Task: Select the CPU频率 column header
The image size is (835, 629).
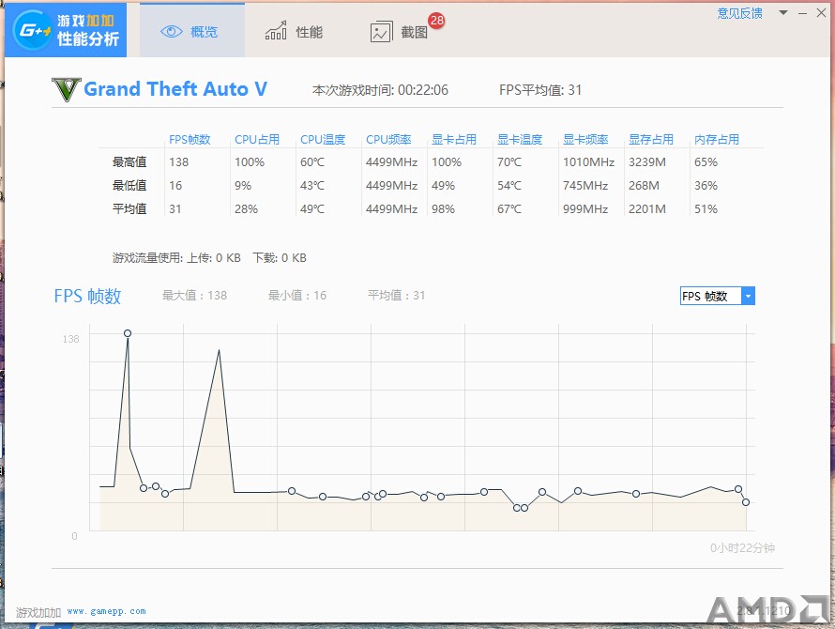Action: click(x=388, y=140)
